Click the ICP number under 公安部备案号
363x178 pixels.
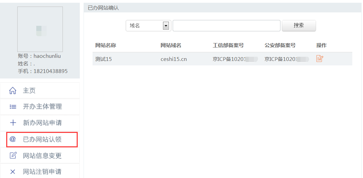point(286,59)
